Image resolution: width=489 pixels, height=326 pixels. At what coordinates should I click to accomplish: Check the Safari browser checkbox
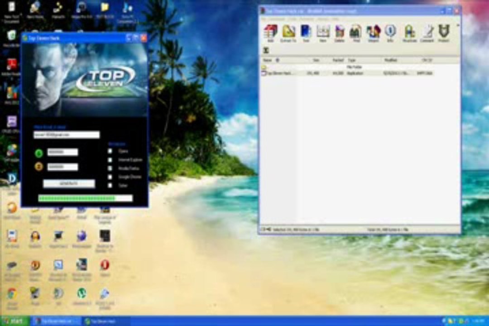point(110,185)
